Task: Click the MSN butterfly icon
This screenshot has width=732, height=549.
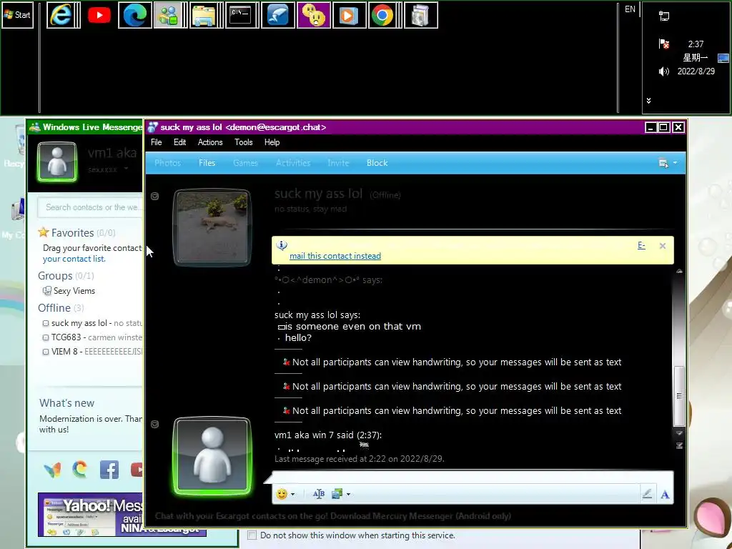Action: tap(52, 470)
